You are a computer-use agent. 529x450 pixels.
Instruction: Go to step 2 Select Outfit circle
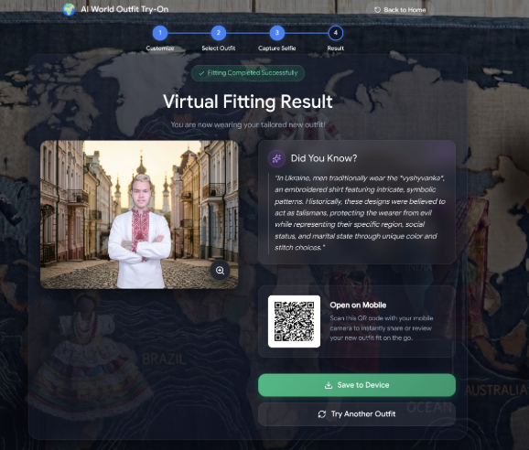[218, 33]
